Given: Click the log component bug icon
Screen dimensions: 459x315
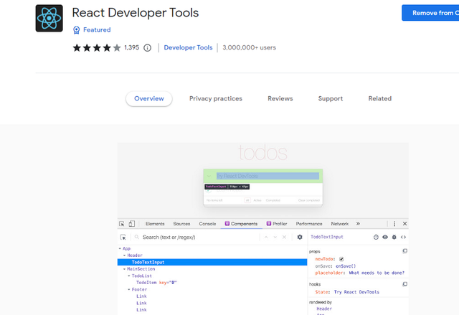Looking at the screenshot, I should coord(394,237).
